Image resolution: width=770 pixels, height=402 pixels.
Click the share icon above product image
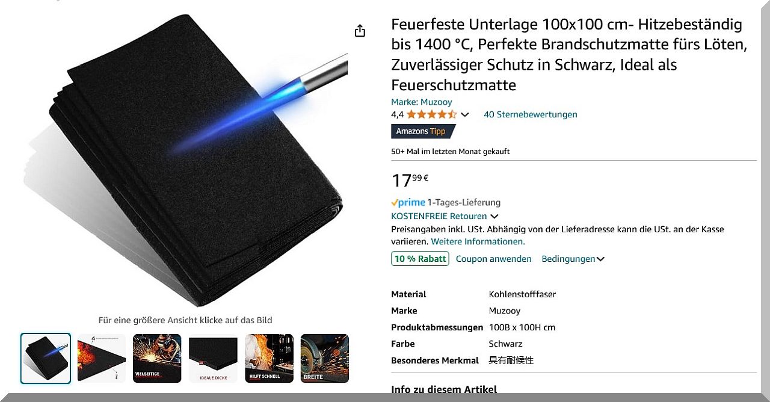[x=360, y=31]
